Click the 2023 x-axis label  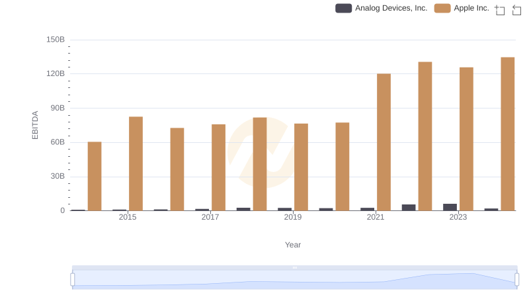click(x=458, y=217)
